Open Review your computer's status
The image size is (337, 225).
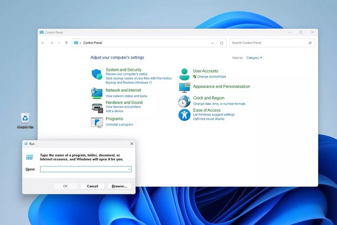point(126,74)
